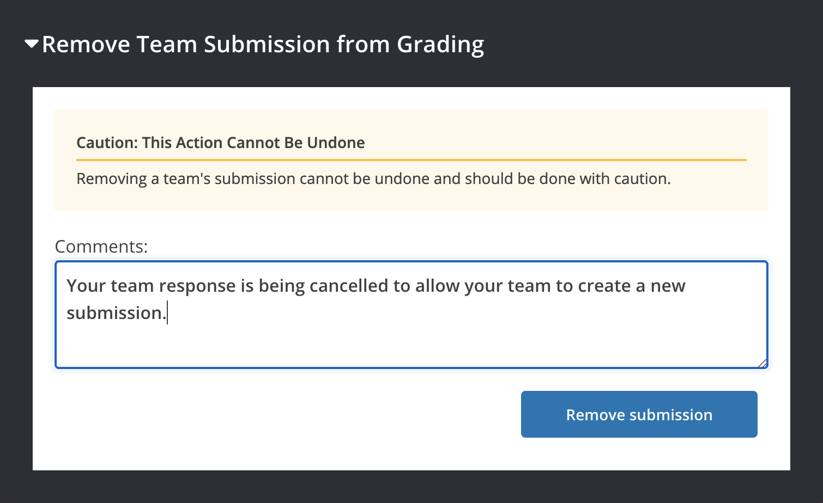The image size is (823, 503).
Task: Click the removal cannot be undone warning sentence
Action: click(373, 179)
